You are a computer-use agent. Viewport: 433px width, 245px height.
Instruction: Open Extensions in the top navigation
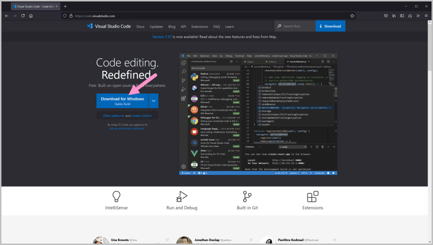[x=200, y=27]
